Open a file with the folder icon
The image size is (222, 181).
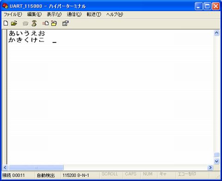pyautogui.click(x=14, y=23)
